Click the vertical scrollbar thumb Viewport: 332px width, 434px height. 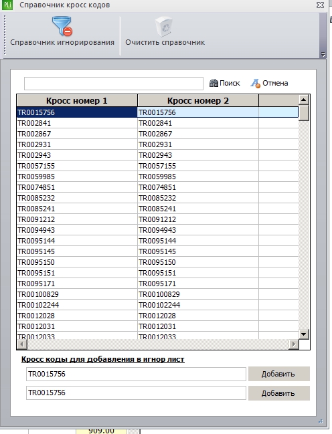pyautogui.click(x=304, y=113)
